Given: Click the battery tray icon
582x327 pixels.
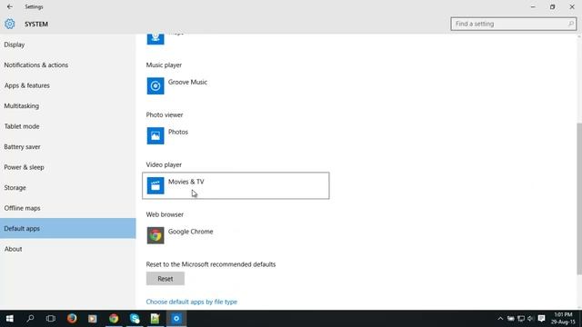Looking at the screenshot, I should tap(511, 319).
